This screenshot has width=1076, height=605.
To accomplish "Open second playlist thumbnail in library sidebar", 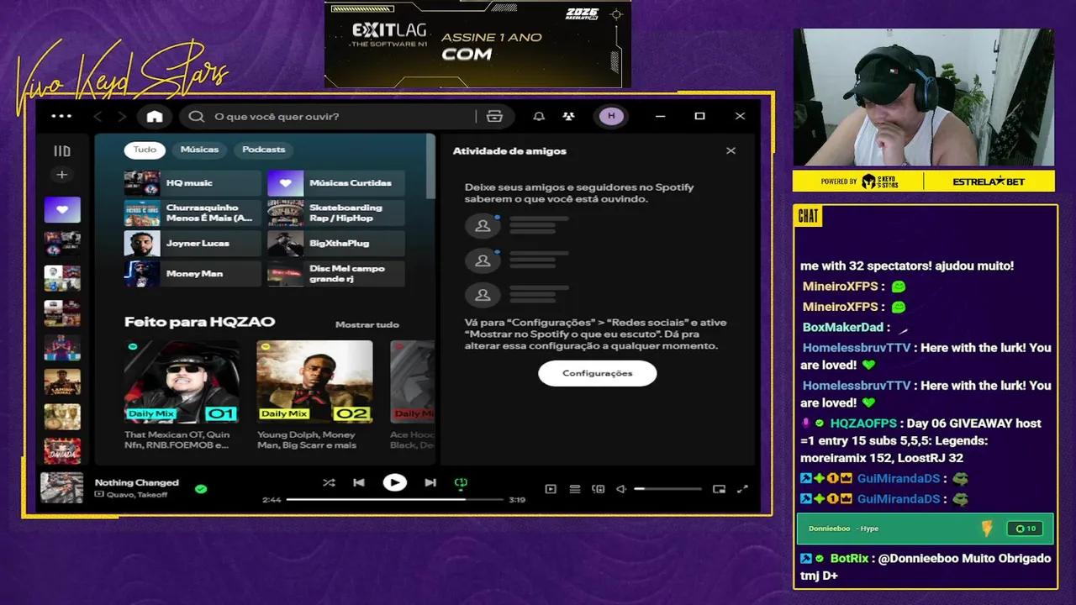I will click(62, 244).
